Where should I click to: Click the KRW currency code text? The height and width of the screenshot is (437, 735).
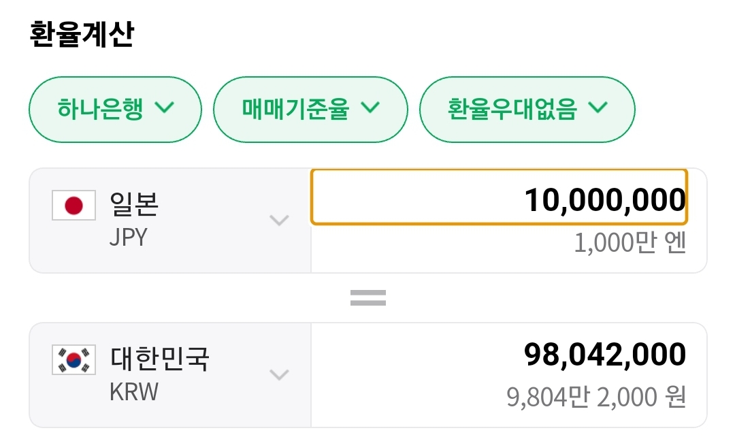(x=133, y=392)
